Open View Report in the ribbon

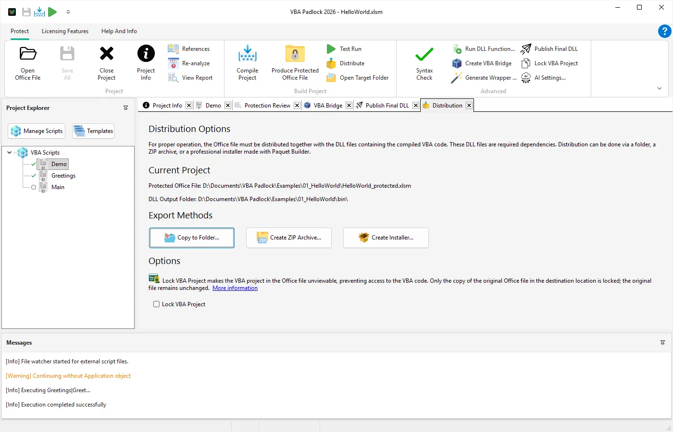click(190, 78)
